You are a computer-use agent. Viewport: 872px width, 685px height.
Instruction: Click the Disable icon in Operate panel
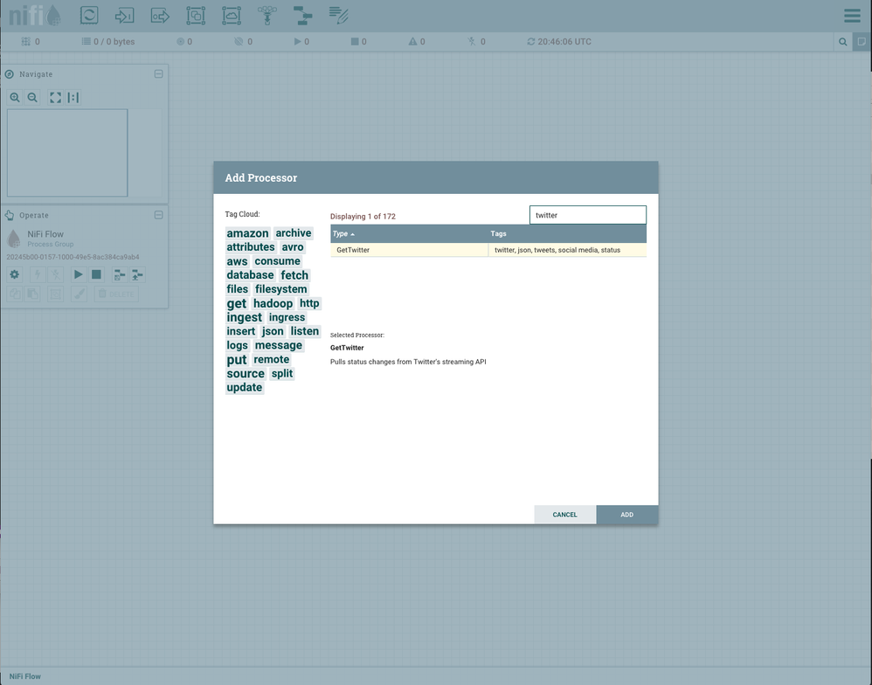tap(55, 274)
